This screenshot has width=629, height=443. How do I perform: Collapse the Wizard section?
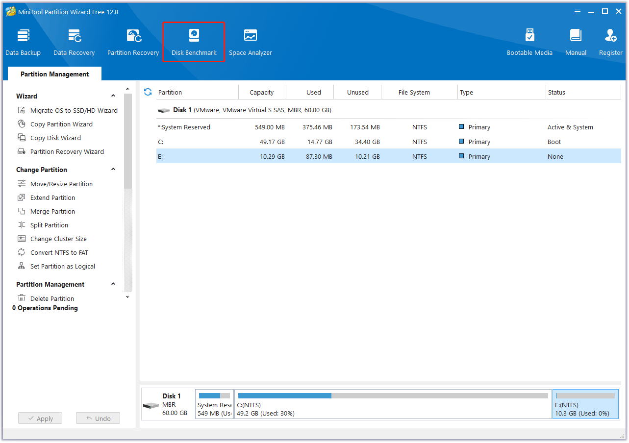coord(113,96)
